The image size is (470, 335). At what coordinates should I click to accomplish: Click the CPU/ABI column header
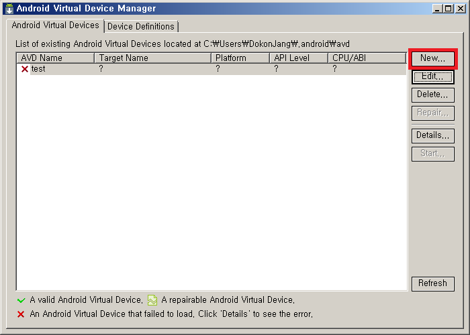click(x=367, y=58)
